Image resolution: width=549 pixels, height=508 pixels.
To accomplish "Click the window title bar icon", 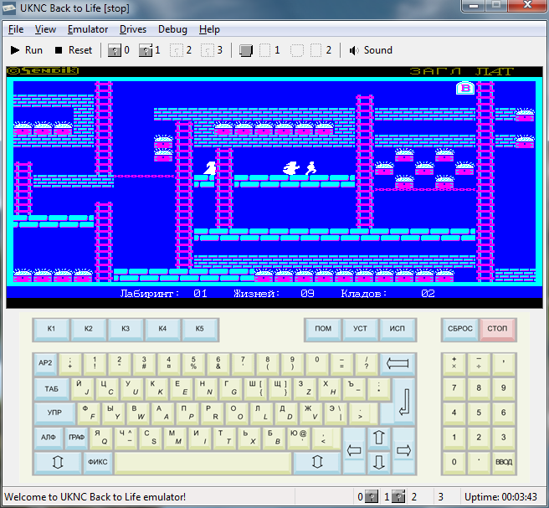I will pos(9,8).
